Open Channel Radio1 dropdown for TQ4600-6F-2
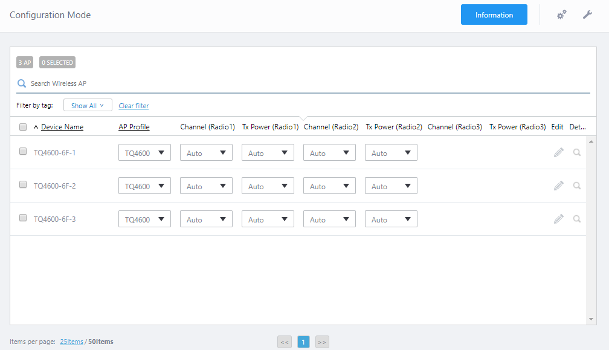Screen dimensions: 609x350 pos(206,186)
